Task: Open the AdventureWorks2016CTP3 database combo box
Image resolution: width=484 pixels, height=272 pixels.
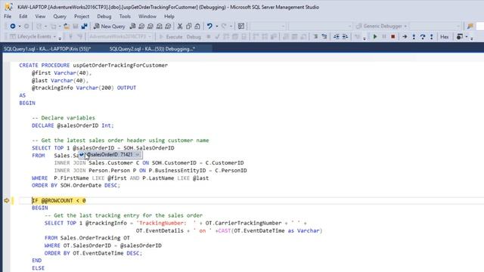Action: 120,37
